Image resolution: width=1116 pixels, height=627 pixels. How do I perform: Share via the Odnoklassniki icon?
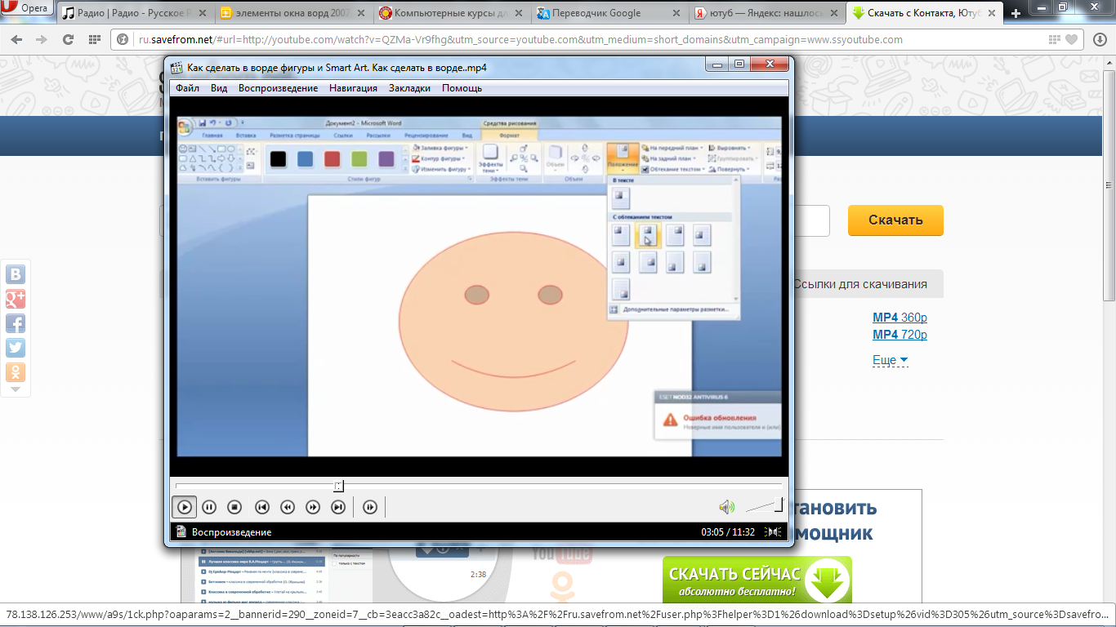[16, 372]
